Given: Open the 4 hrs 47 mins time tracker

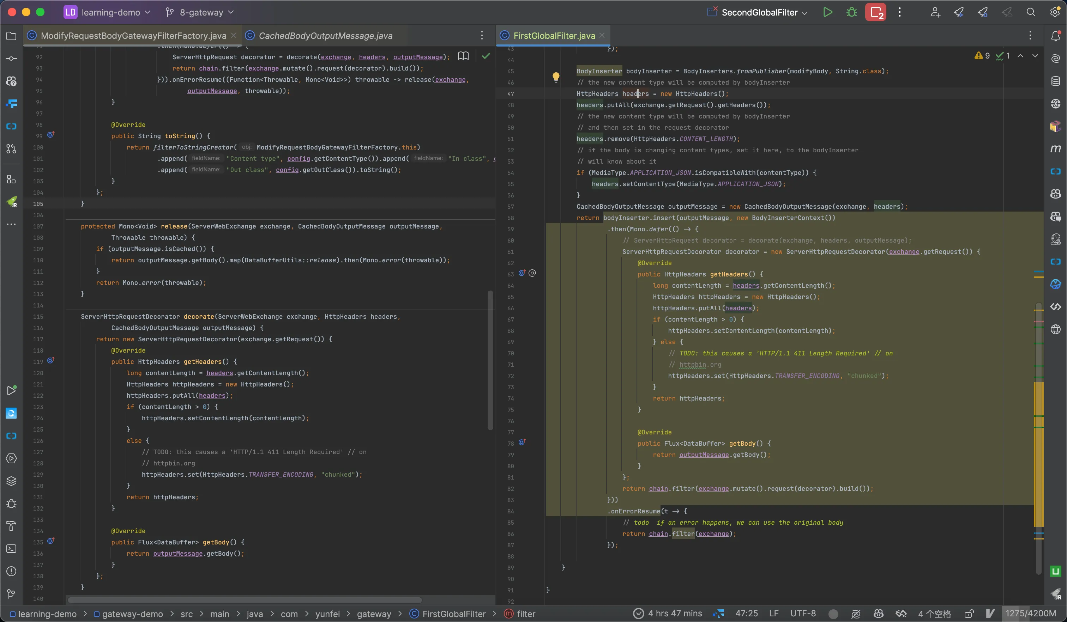Looking at the screenshot, I should tap(667, 614).
